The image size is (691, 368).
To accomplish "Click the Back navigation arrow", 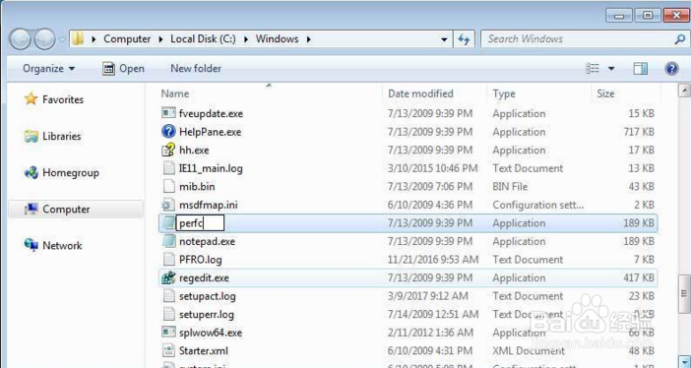I will [x=20, y=39].
